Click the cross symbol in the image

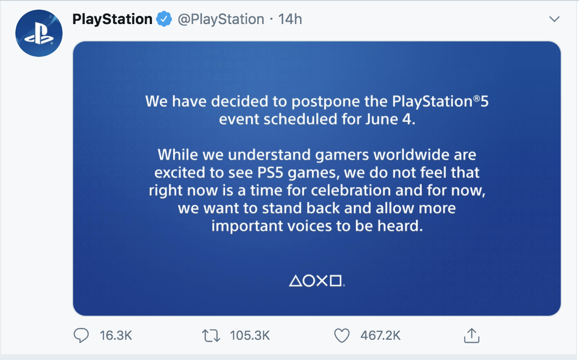tap(322, 281)
